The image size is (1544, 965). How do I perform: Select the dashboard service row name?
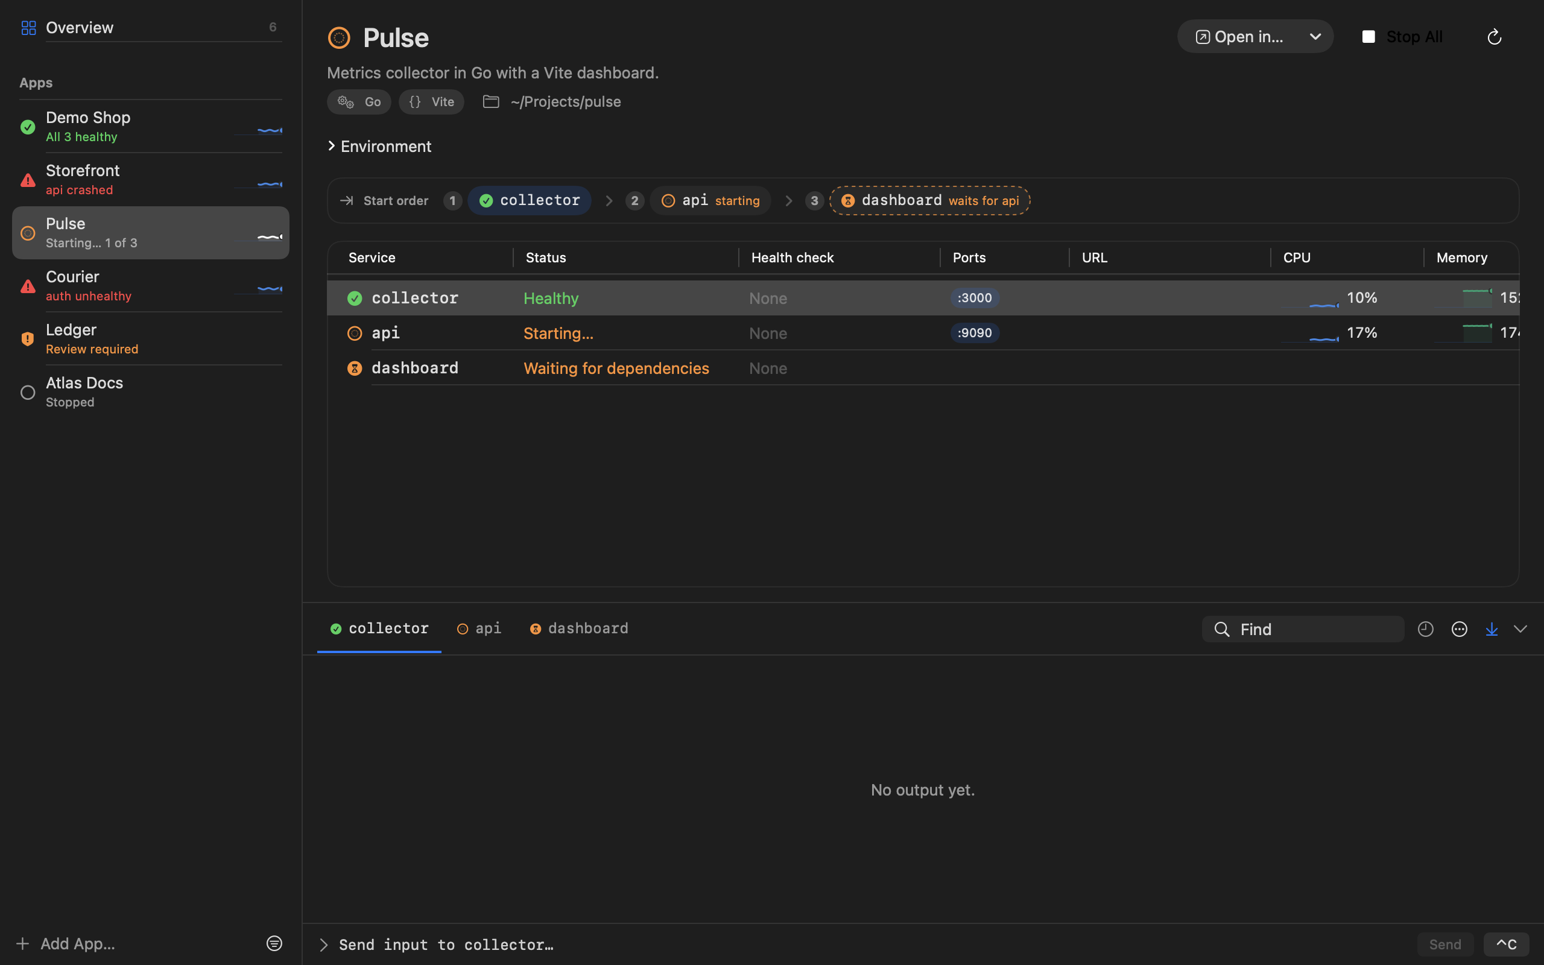415,369
